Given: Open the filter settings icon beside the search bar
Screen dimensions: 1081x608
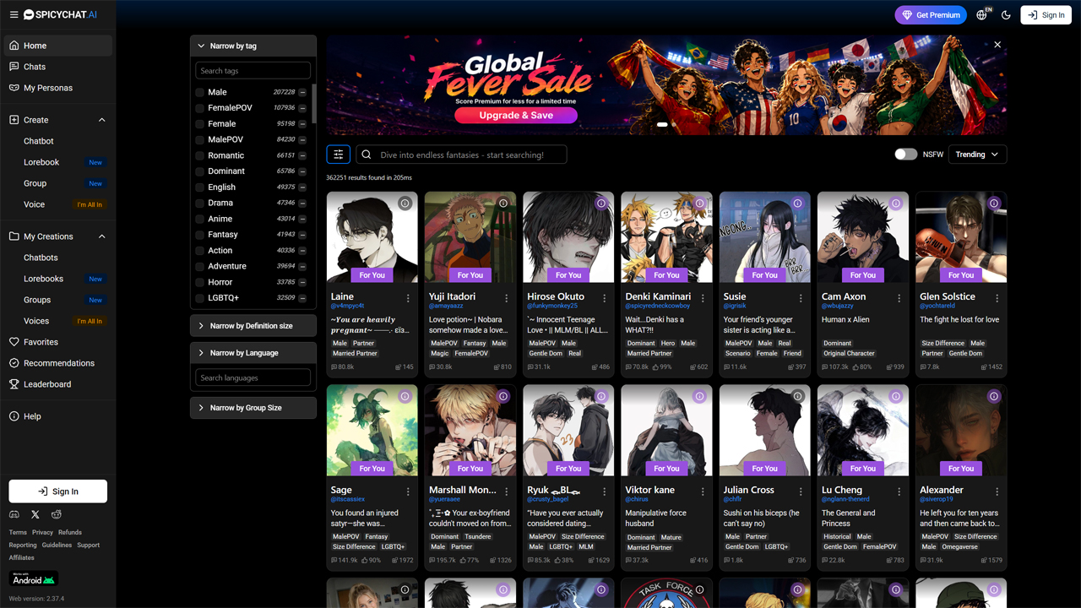Looking at the screenshot, I should 338,155.
